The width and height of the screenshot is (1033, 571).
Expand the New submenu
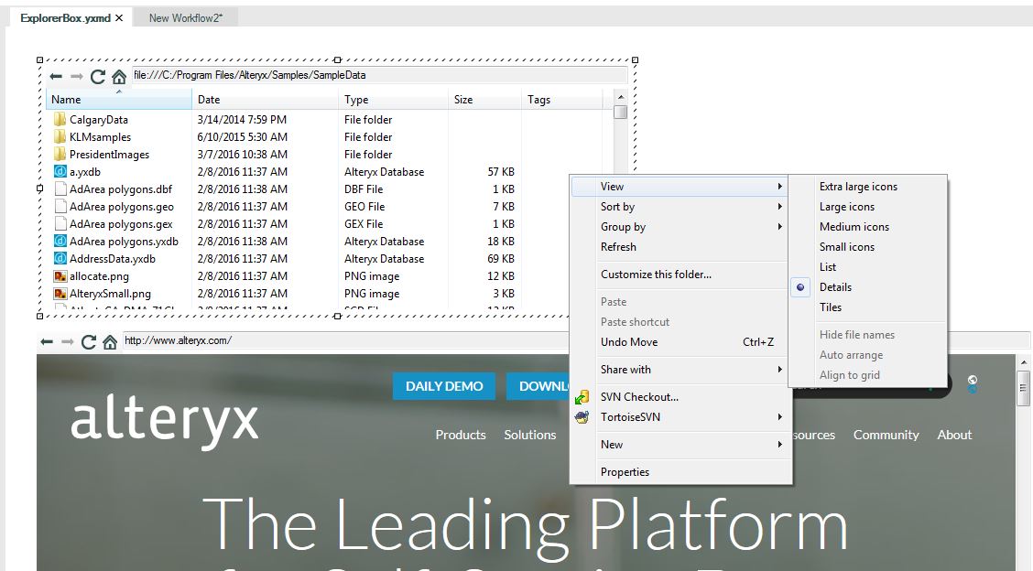(611, 444)
